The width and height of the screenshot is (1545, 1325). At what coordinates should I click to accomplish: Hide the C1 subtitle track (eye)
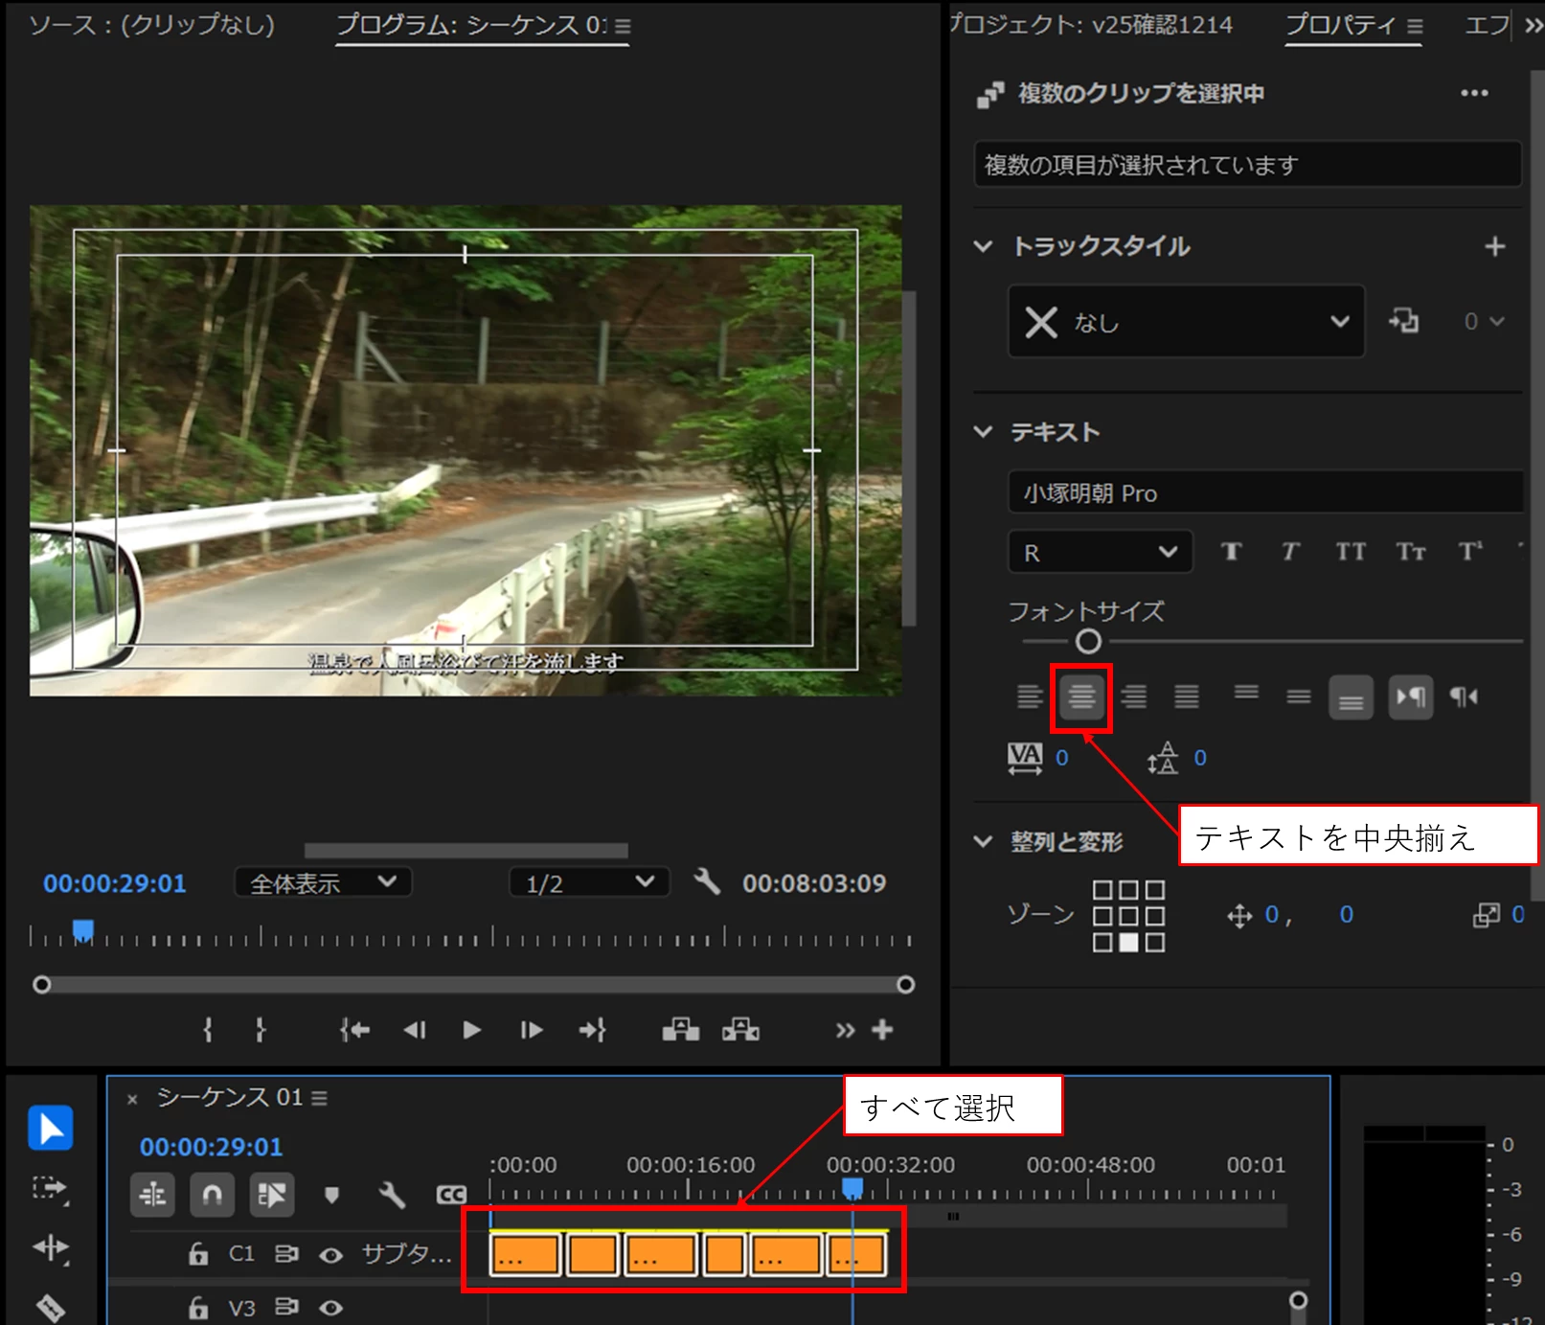point(331,1255)
